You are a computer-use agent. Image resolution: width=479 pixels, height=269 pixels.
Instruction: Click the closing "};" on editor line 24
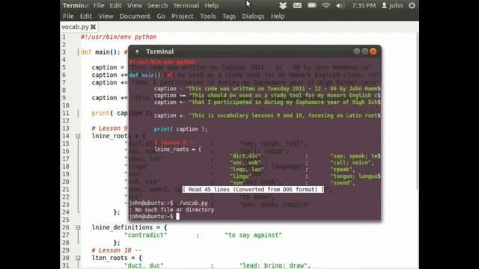click(117, 212)
